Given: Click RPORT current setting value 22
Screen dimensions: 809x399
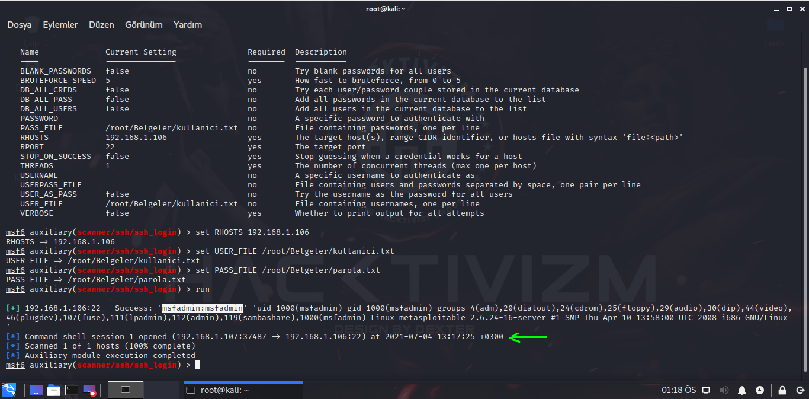Looking at the screenshot, I should pyautogui.click(x=110, y=147).
